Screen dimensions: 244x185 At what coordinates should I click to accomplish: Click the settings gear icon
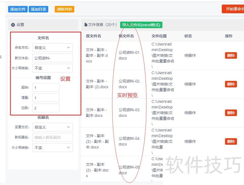pos(13,25)
